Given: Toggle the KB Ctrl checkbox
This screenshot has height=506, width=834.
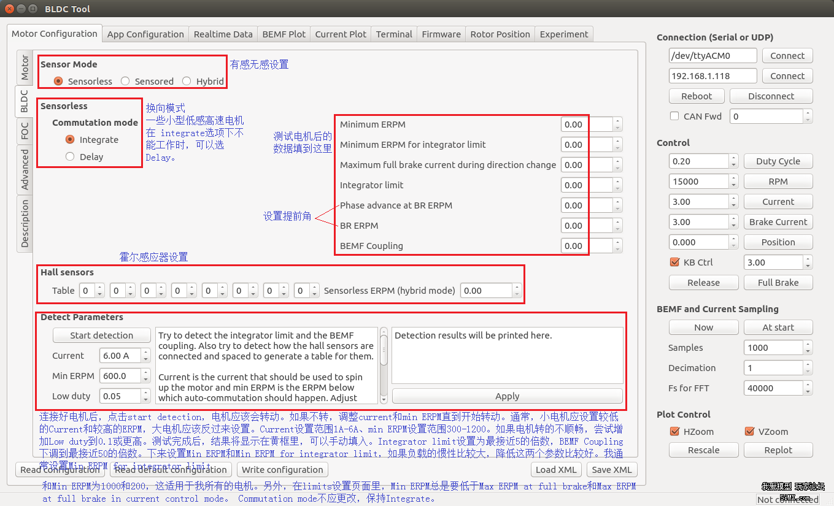Looking at the screenshot, I should [673, 262].
